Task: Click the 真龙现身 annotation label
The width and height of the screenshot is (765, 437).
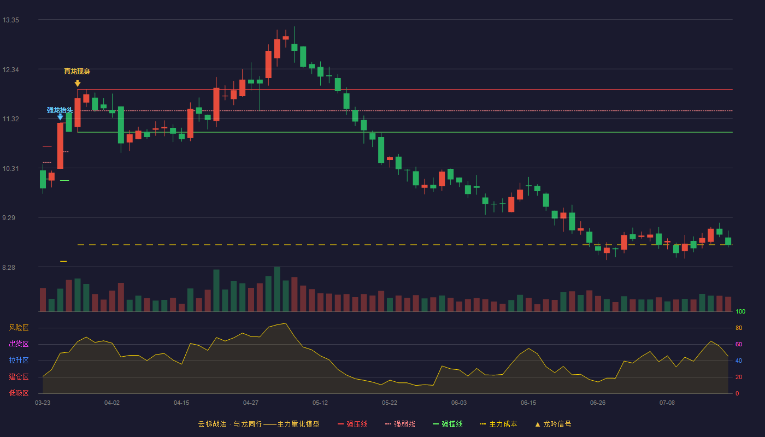Action: (77, 71)
